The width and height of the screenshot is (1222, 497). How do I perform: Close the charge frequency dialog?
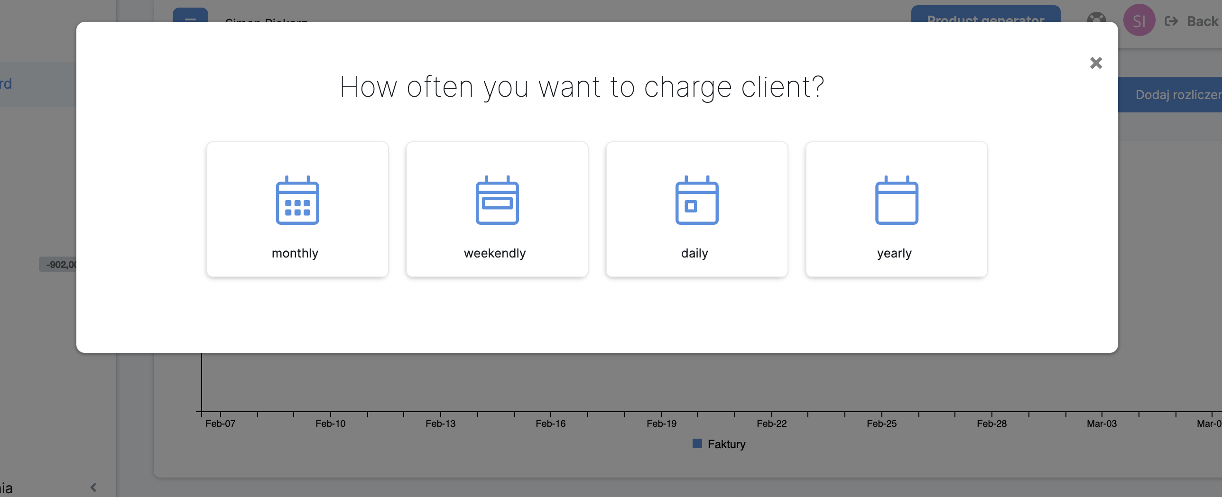[x=1096, y=63]
